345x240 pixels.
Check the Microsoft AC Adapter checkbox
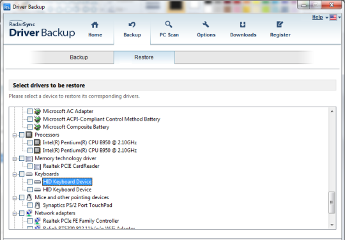[x=30, y=111]
